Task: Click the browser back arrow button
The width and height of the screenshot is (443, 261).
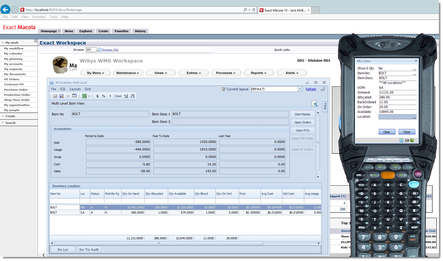Action: [5, 9]
